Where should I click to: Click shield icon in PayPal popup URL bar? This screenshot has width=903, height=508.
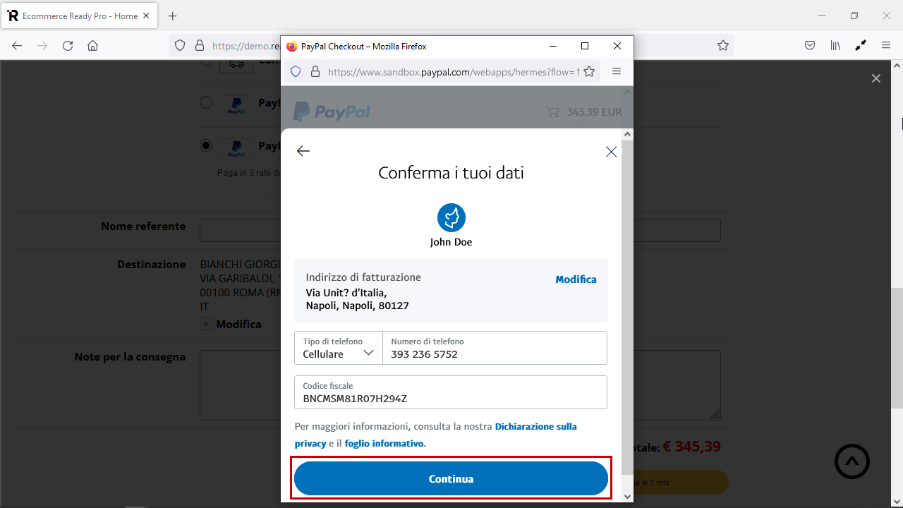pos(296,71)
